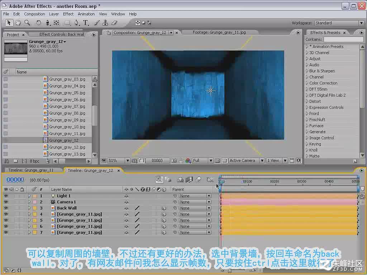This screenshot has height=275, width=367.
Task: Select the Selection arrow tool
Action: click(x=9, y=23)
